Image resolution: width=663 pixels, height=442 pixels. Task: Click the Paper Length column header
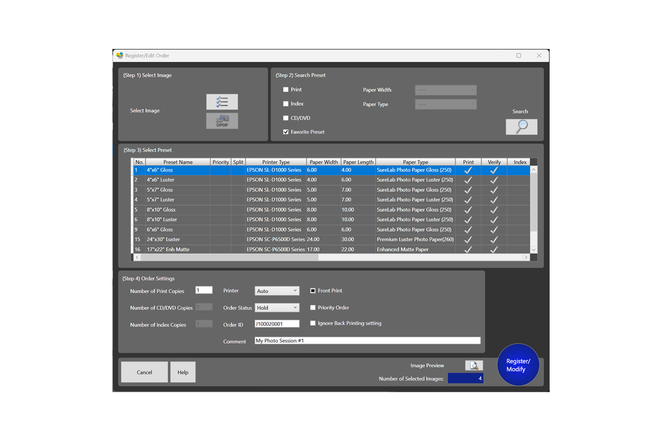[x=358, y=162]
